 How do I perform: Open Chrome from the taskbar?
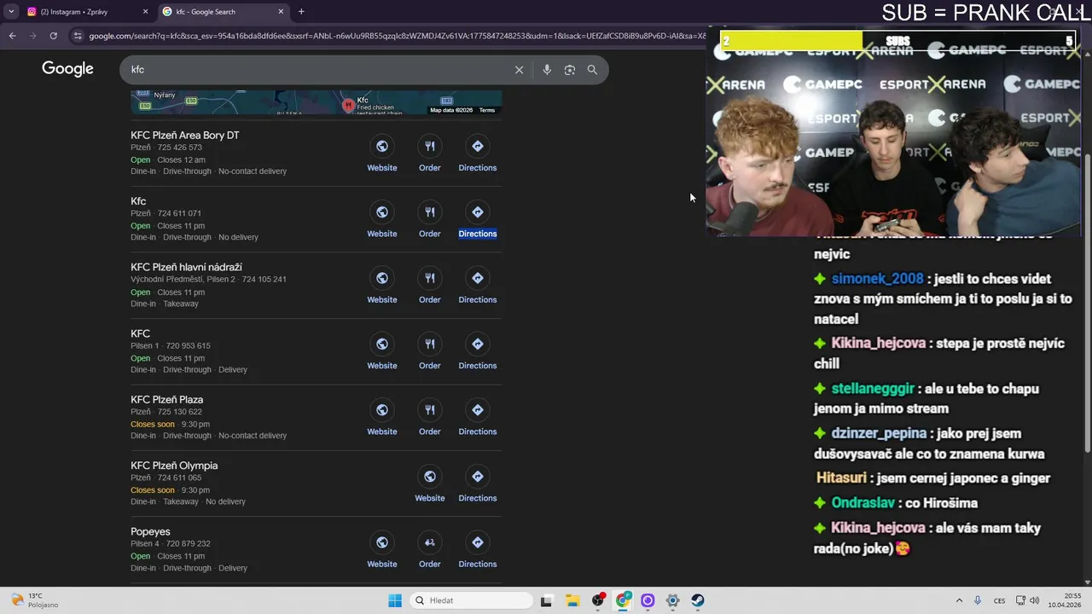pyautogui.click(x=623, y=600)
